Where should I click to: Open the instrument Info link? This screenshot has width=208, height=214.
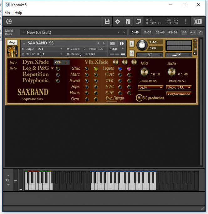click(13, 63)
